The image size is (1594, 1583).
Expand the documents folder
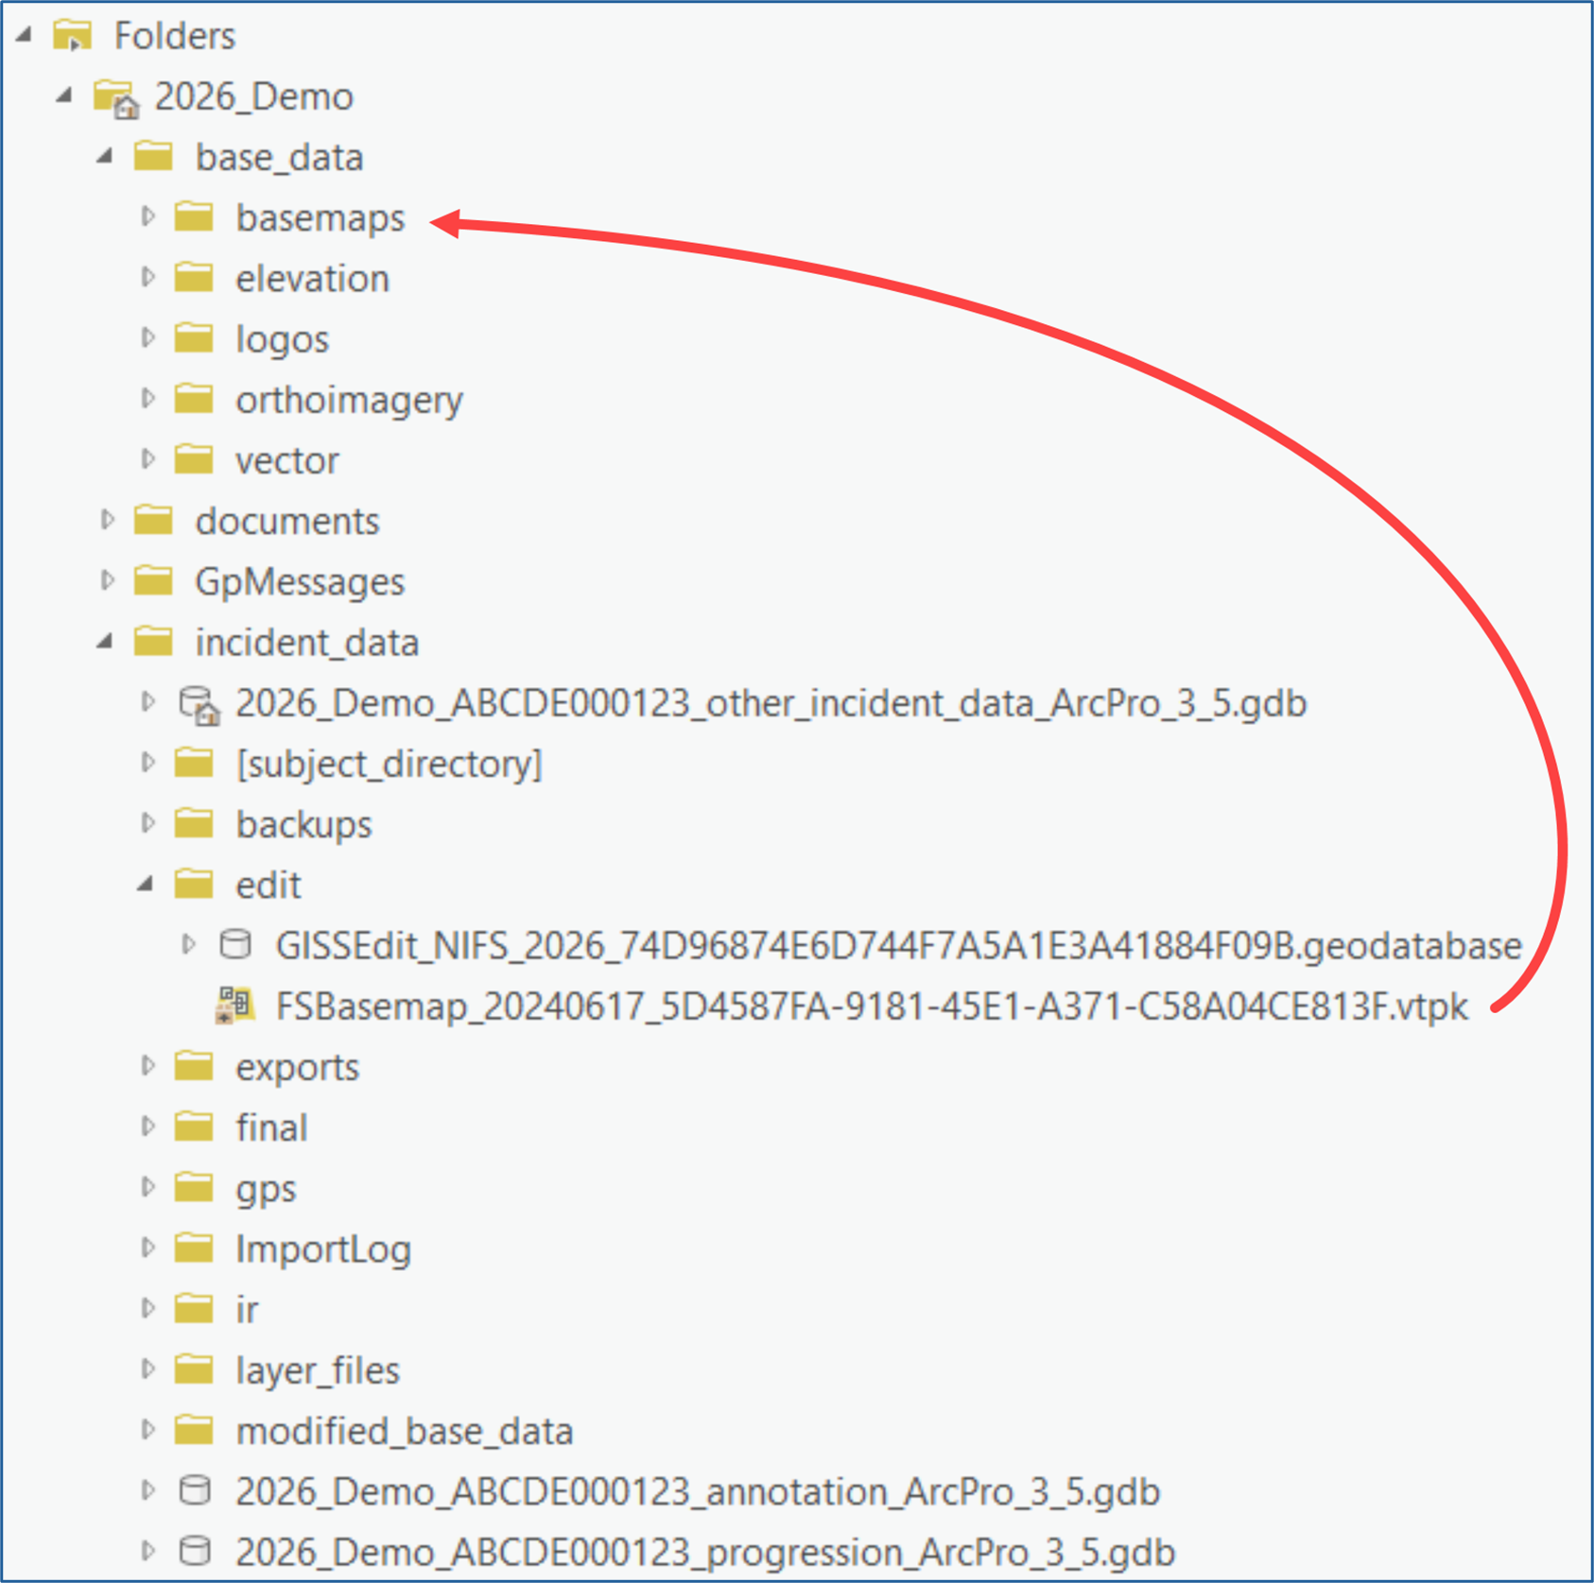tap(107, 520)
